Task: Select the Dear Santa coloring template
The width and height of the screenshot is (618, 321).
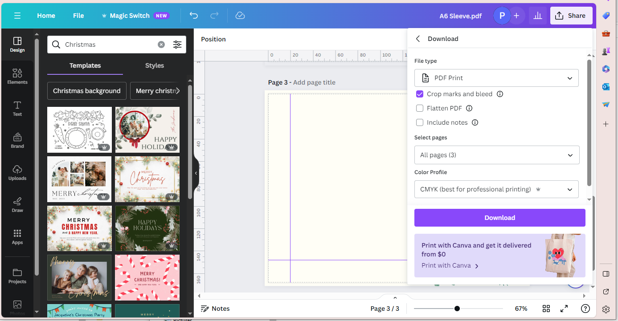Action: pos(79,130)
